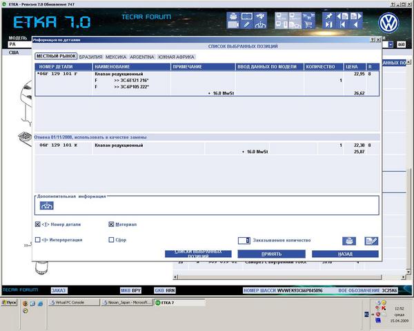
Task: Click the next page document icon
Action: pyautogui.click(x=356, y=17)
